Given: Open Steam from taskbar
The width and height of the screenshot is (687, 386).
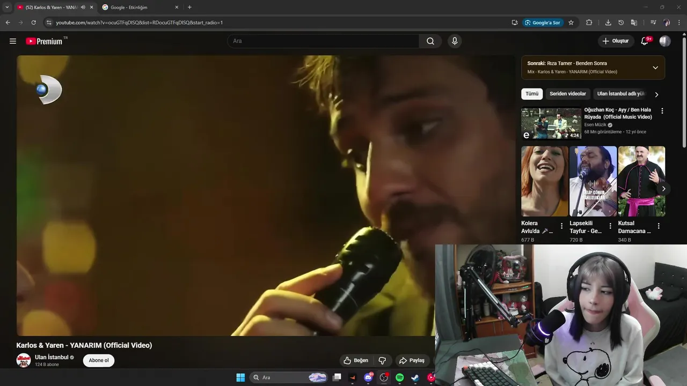Looking at the screenshot, I should 415,377.
